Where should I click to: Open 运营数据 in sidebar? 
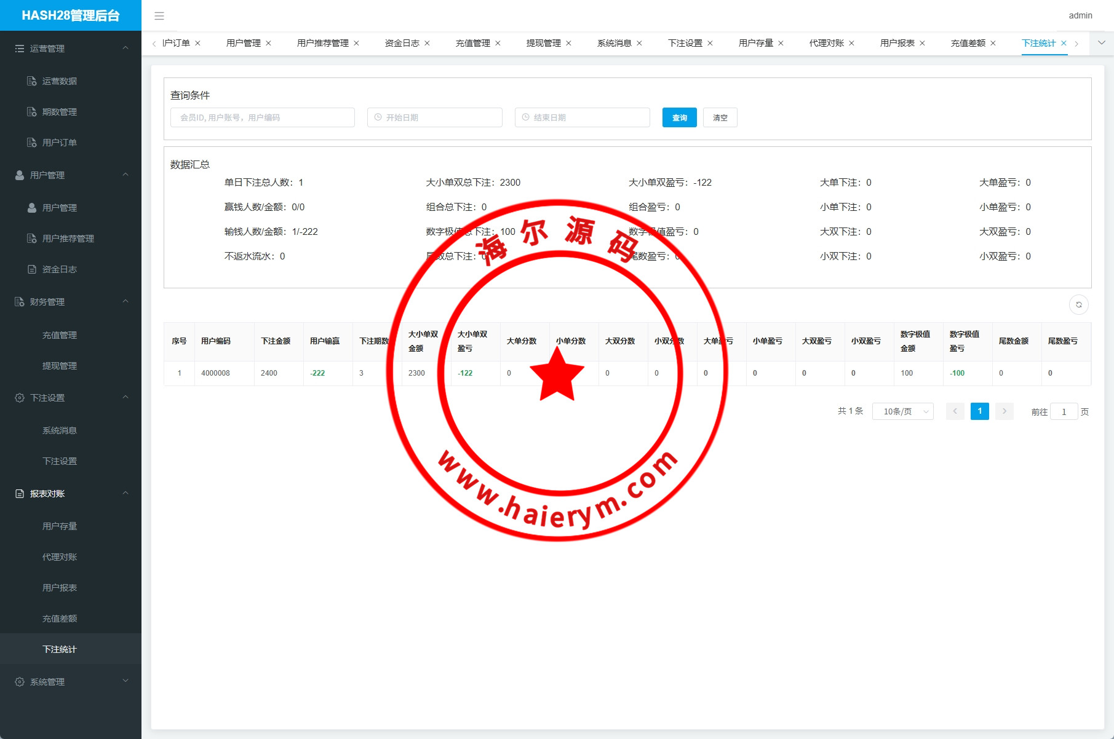tap(60, 81)
